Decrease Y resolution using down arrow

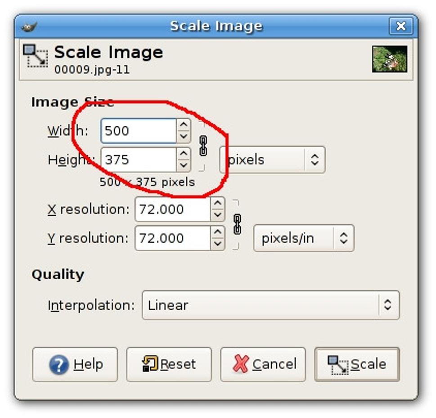click(x=217, y=244)
